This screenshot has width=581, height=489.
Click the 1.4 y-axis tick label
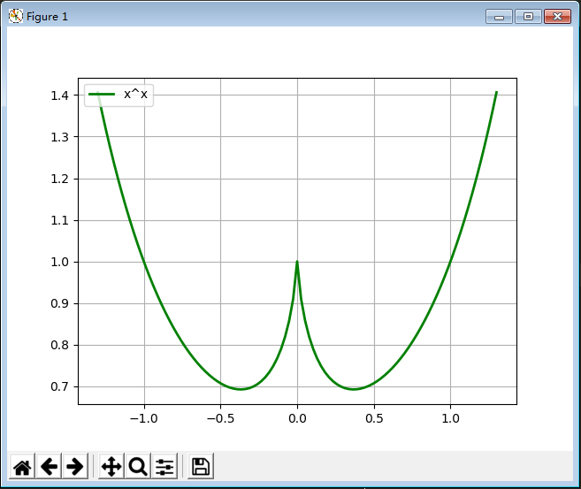(59, 96)
